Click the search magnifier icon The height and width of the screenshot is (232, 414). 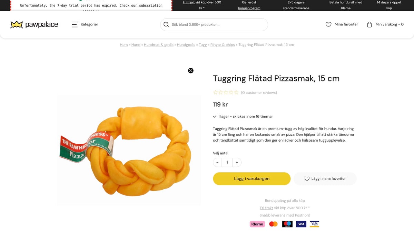(x=166, y=24)
